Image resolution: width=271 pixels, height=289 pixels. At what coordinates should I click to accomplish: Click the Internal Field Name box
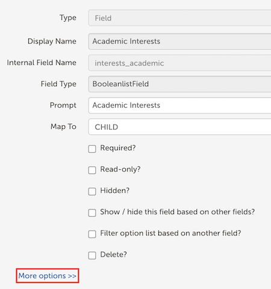tap(179, 63)
